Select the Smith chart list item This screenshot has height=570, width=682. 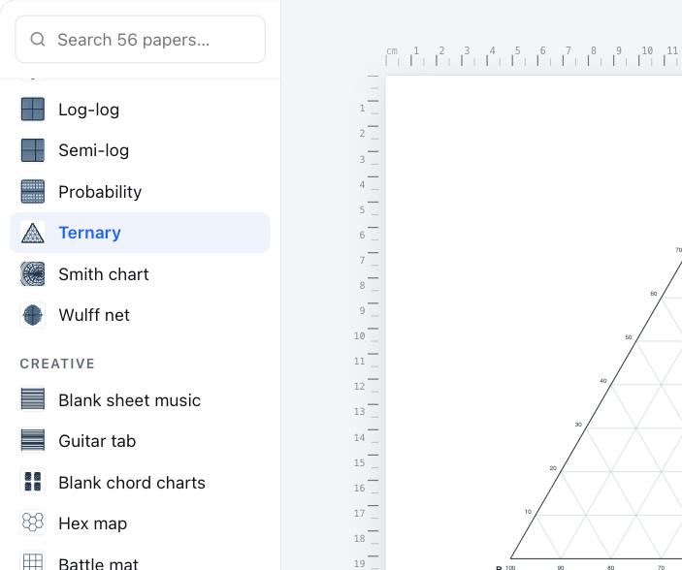(x=140, y=274)
